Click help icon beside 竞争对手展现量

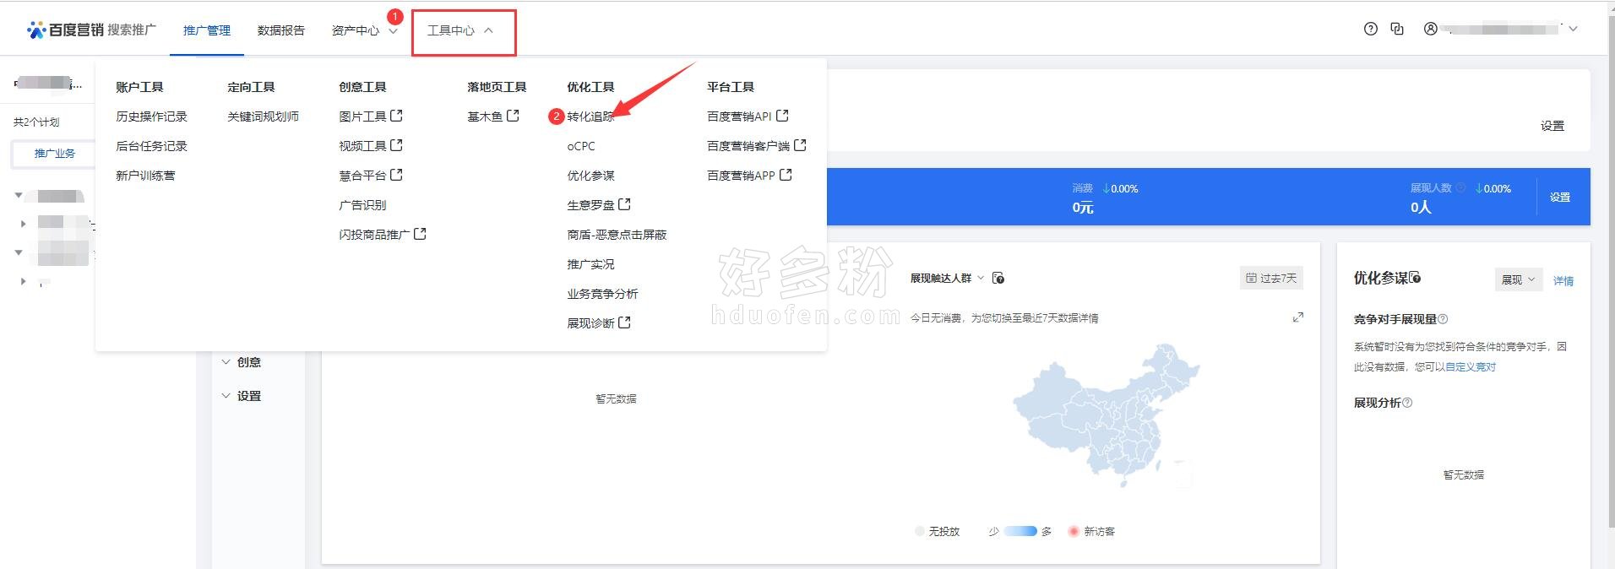click(x=1443, y=319)
